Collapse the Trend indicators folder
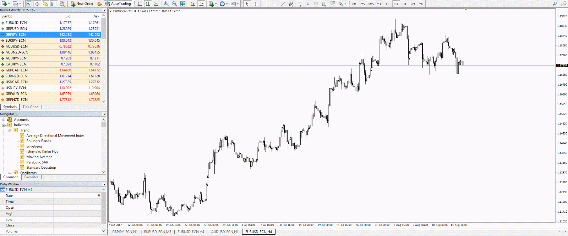 [x=10, y=131]
